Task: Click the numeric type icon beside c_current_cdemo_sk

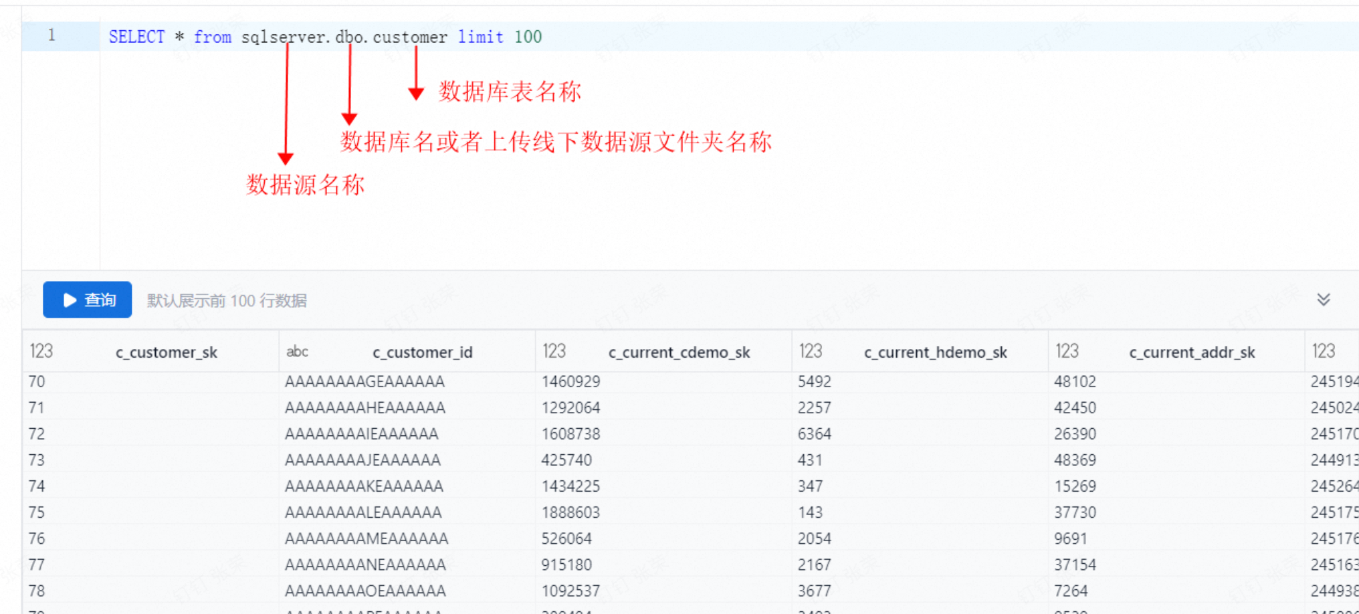Action: click(554, 352)
